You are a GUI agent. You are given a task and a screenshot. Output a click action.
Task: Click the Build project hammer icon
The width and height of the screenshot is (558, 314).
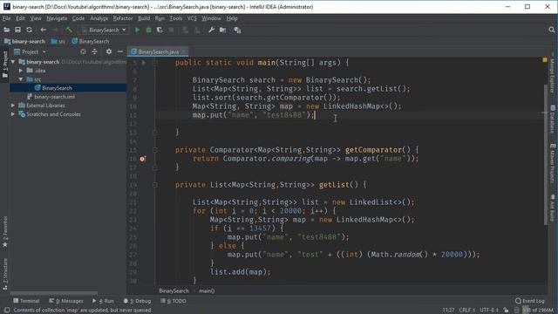coord(69,30)
